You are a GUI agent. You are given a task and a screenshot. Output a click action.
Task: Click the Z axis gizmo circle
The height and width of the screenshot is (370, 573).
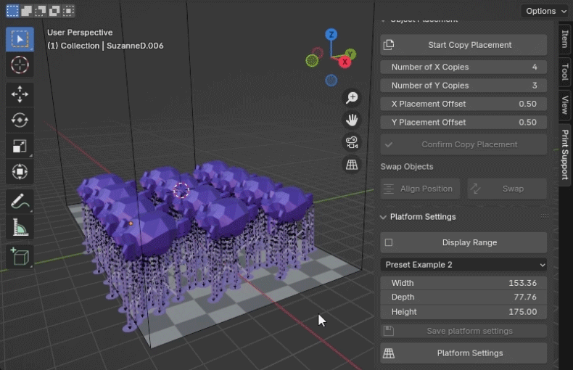tap(331, 35)
